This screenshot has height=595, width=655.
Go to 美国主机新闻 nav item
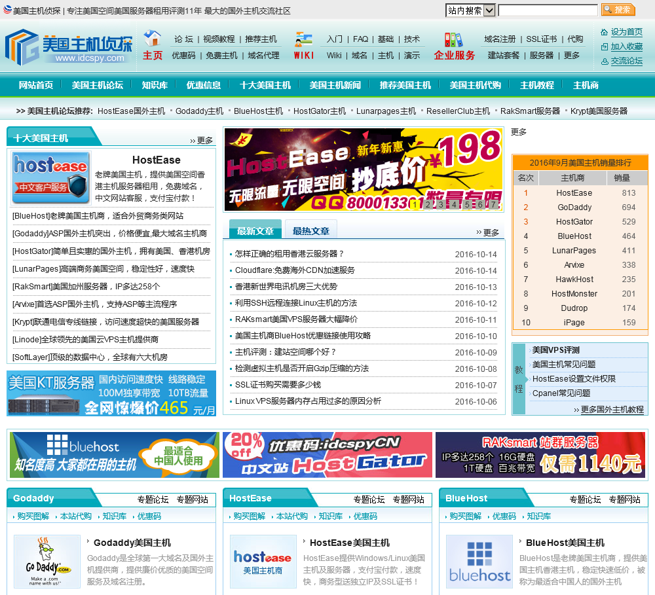pyautogui.click(x=335, y=85)
